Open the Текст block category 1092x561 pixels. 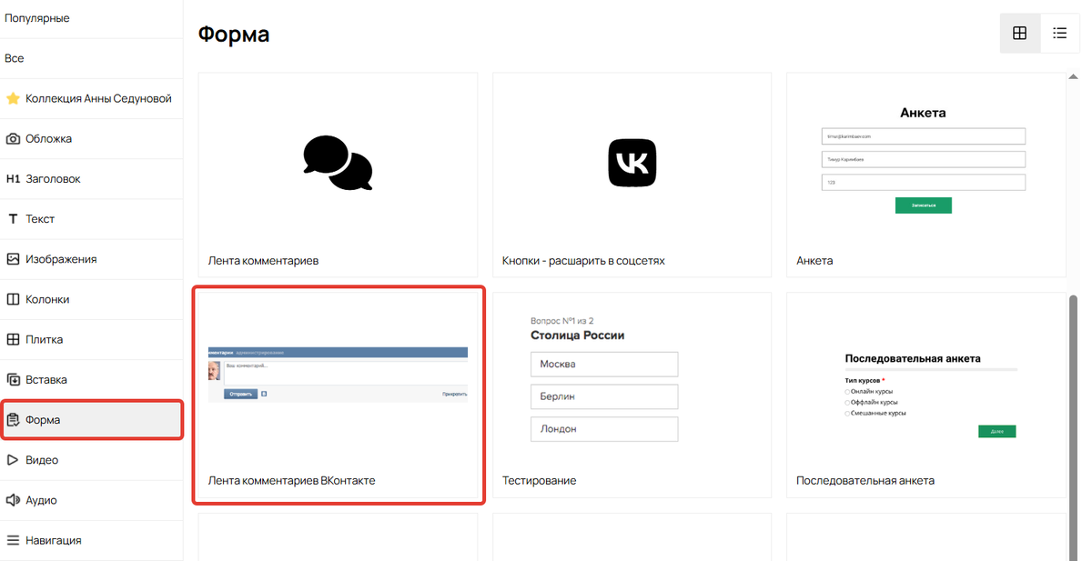(x=40, y=219)
